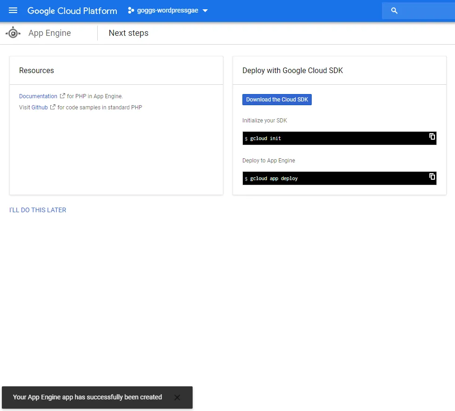Viewport: 455px width, 411px height.
Task: Click I'LL DO THIS LATER
Action: coord(37,210)
